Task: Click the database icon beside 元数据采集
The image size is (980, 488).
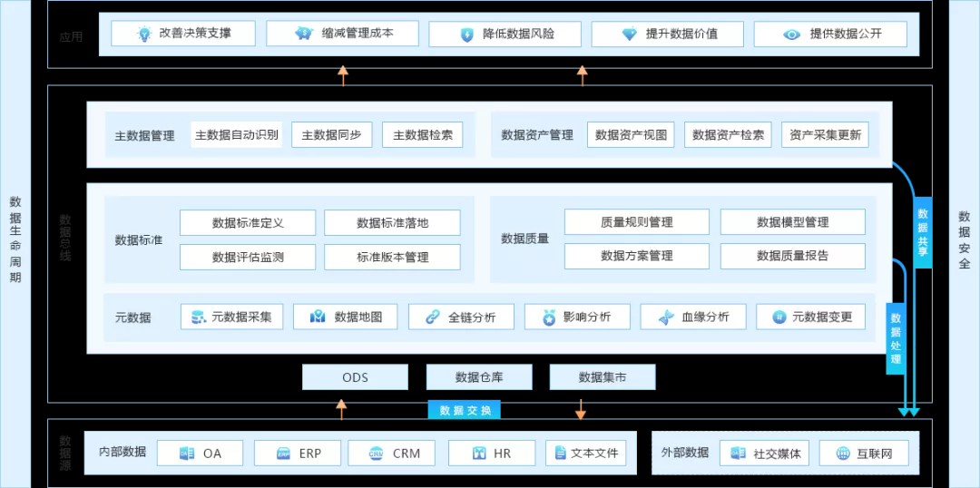Action: (197, 317)
